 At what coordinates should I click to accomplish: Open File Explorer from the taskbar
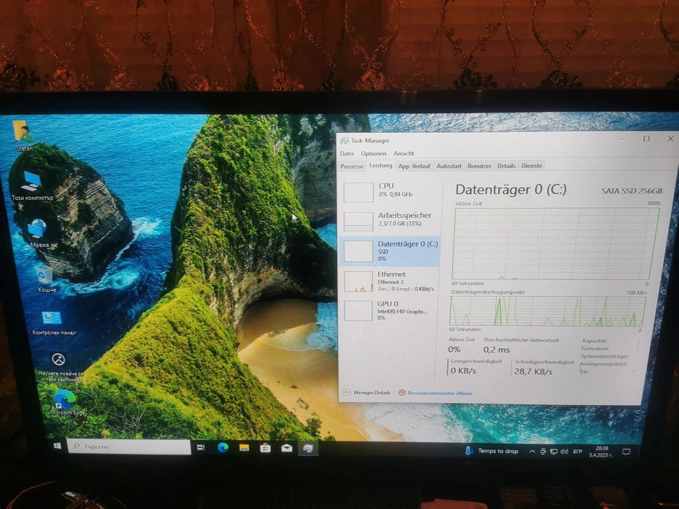[245, 447]
